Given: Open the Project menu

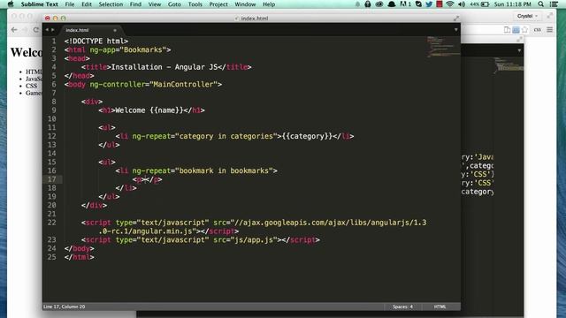Looking at the screenshot, I should [218, 4].
